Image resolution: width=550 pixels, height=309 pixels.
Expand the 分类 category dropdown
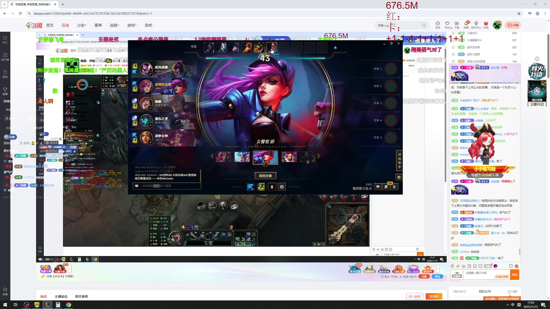pos(81,25)
